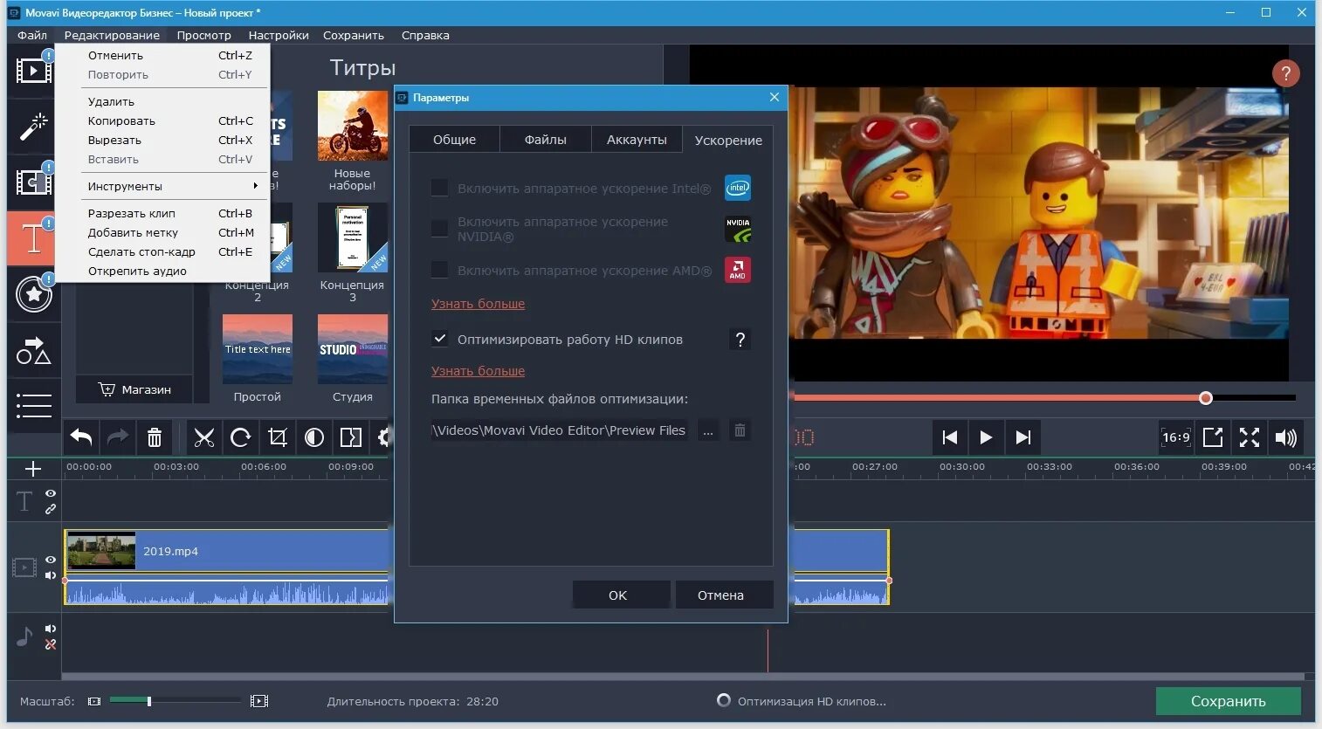Skip to previous frame
Viewport: 1322px width, 729px height.
point(950,437)
